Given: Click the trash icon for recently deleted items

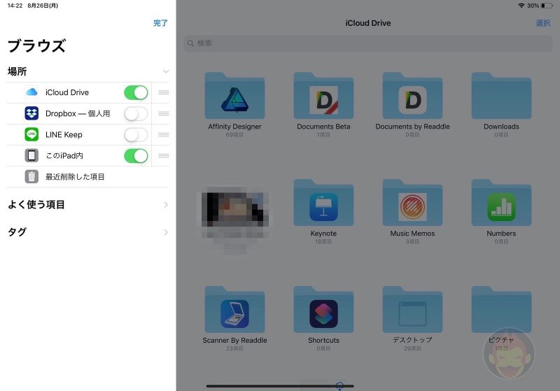Looking at the screenshot, I should pyautogui.click(x=31, y=176).
